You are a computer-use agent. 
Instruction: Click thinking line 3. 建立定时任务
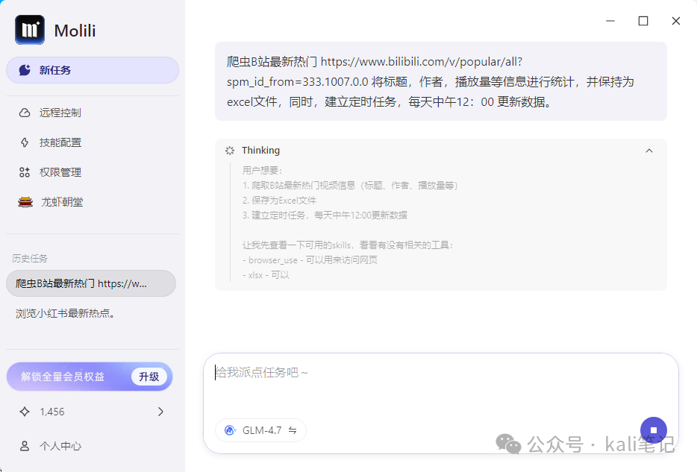[x=325, y=215]
